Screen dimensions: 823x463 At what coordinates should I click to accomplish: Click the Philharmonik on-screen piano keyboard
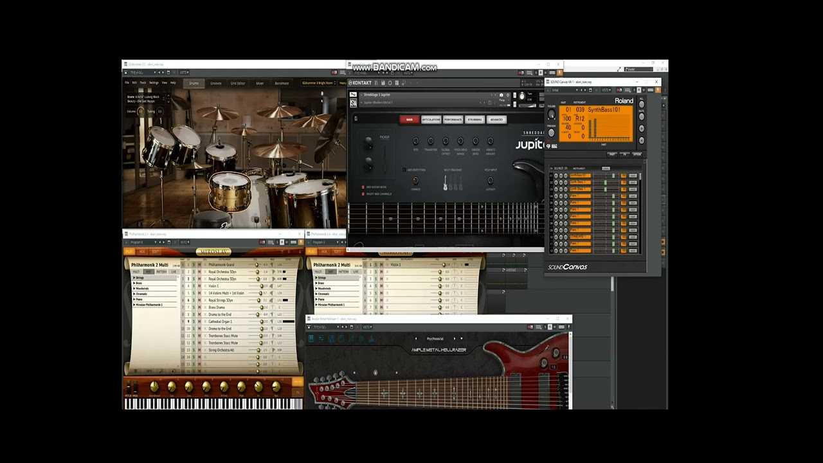[213, 404]
